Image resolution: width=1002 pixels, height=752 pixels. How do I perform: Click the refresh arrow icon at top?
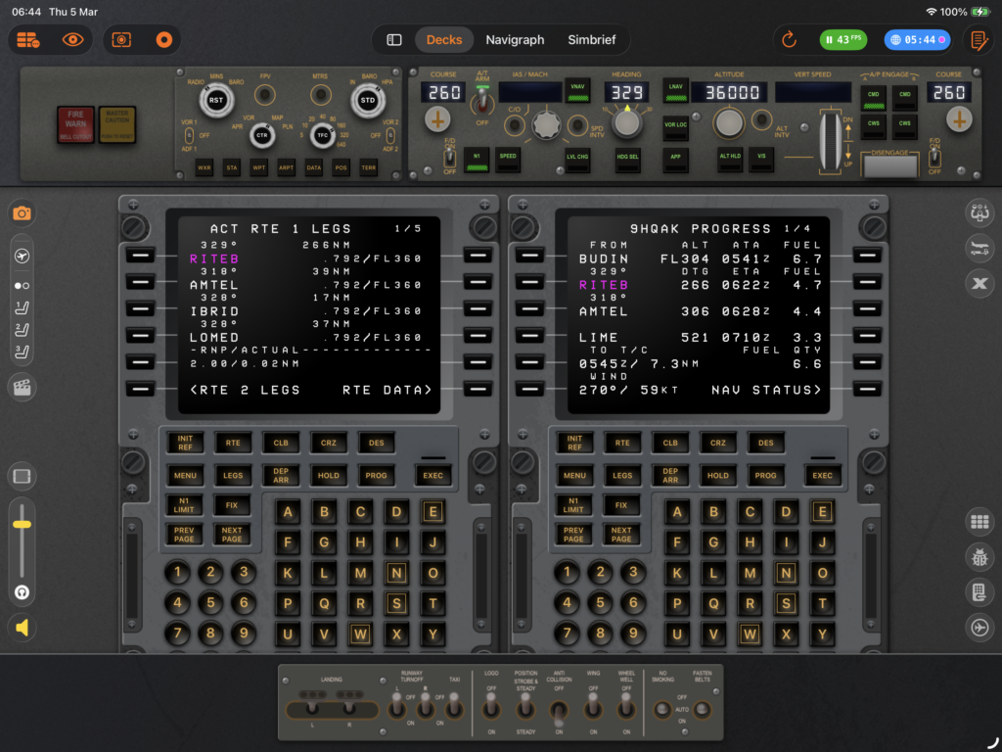(x=789, y=40)
